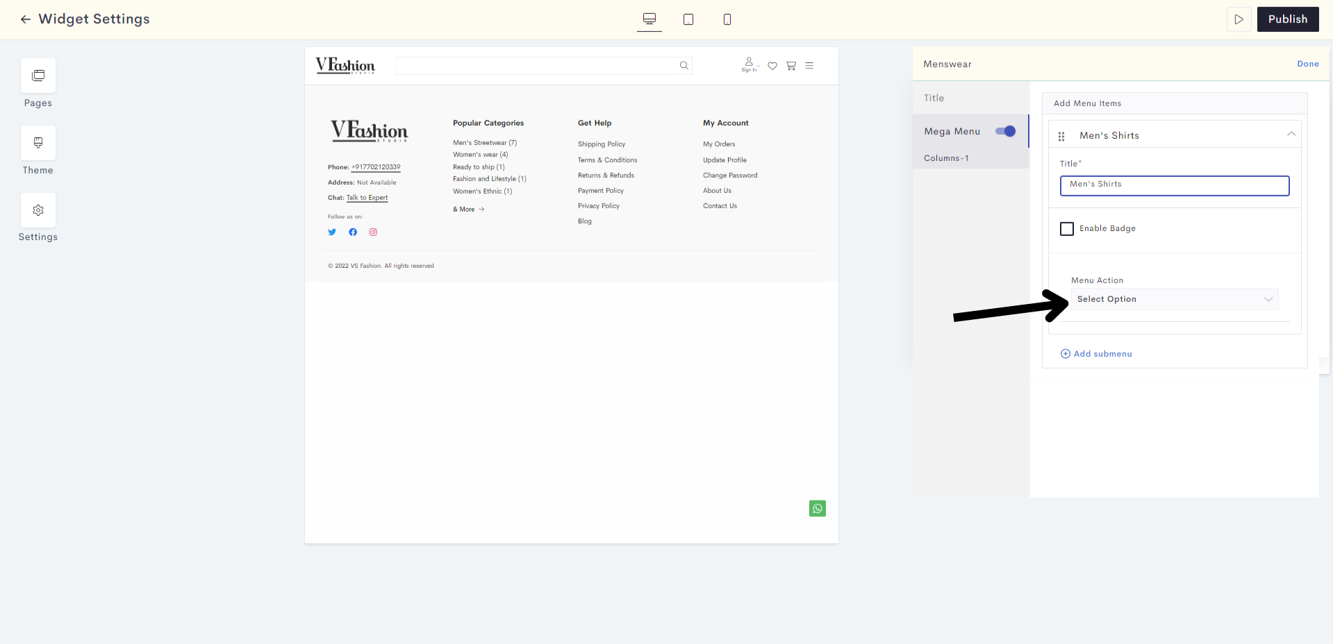The image size is (1333, 644).
Task: Open the Shipping Policy link
Action: click(602, 144)
